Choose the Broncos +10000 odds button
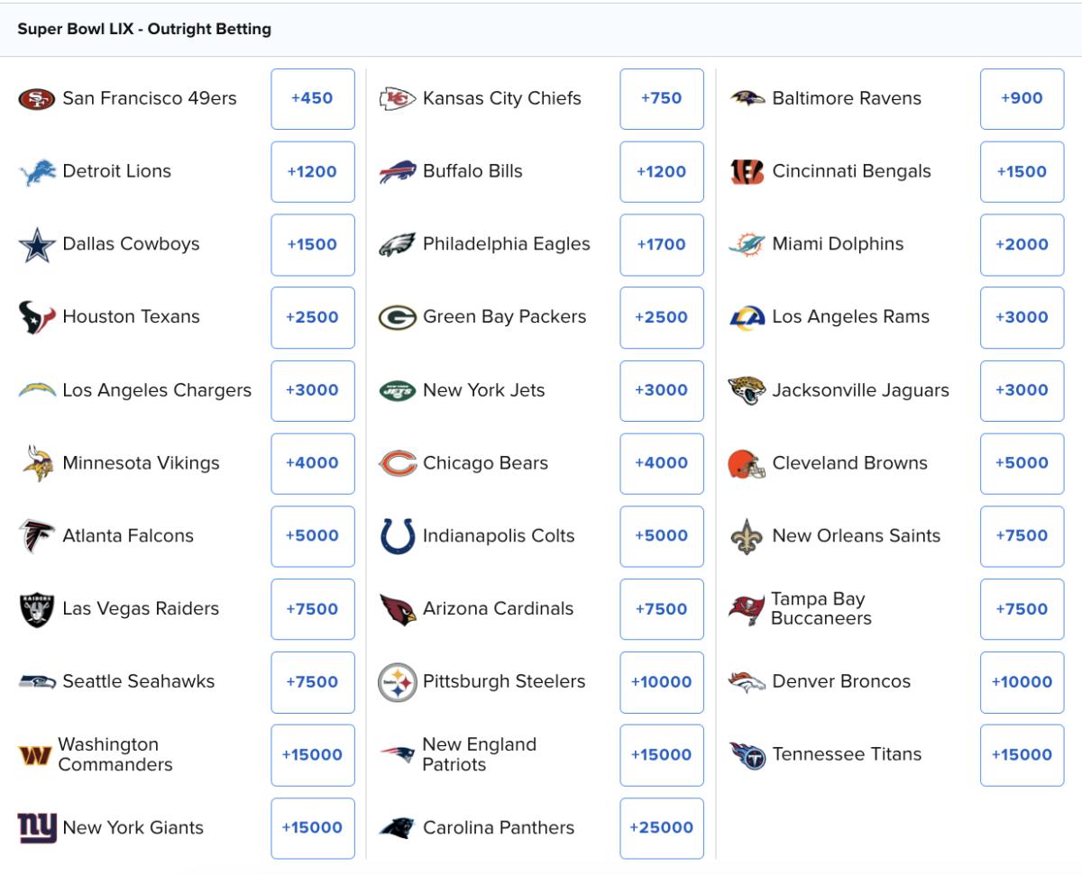1082x875 pixels. (1021, 682)
